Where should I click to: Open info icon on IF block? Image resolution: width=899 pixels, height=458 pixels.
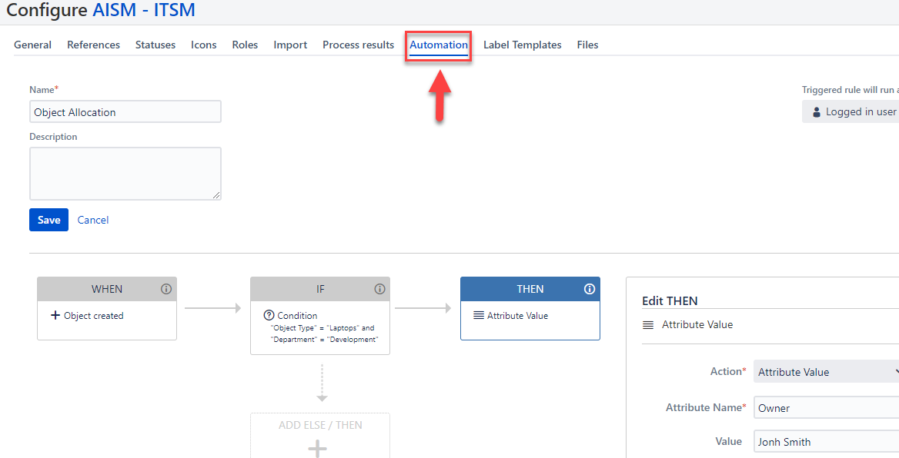pyautogui.click(x=379, y=289)
